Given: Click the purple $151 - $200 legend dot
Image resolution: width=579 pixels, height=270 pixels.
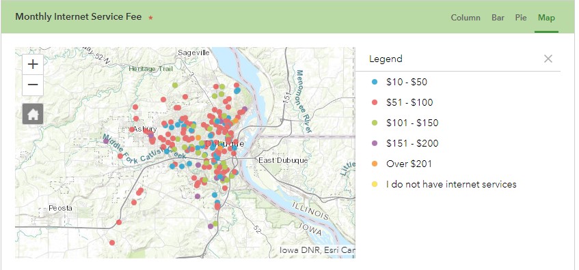Looking at the screenshot, I should click(x=375, y=143).
